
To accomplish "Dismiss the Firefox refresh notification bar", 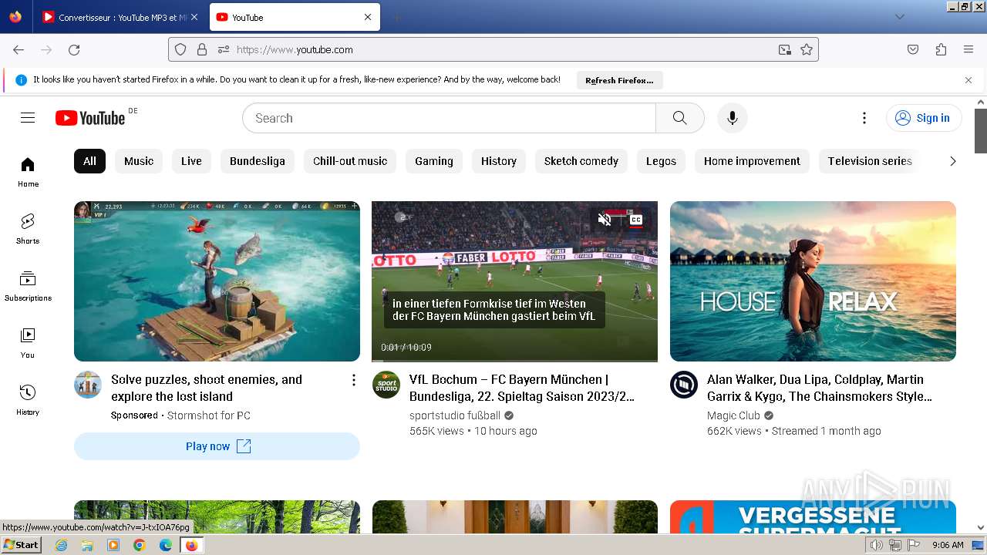I will pyautogui.click(x=968, y=80).
